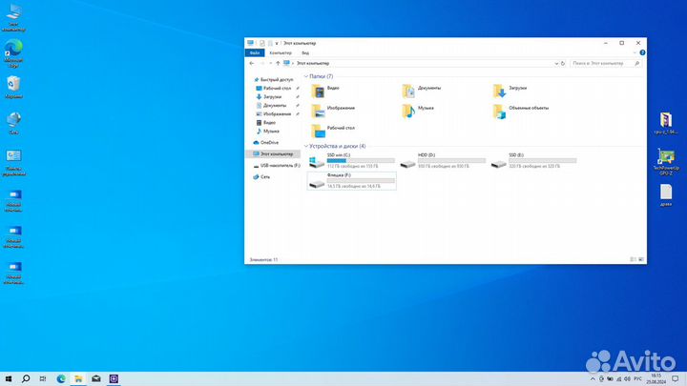The image size is (687, 386).
Task: Open the plain file icon below GPU-Z
Action: 666,194
